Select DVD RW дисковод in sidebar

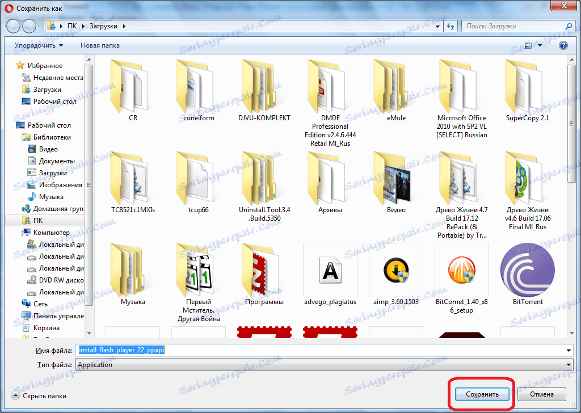[x=56, y=280]
